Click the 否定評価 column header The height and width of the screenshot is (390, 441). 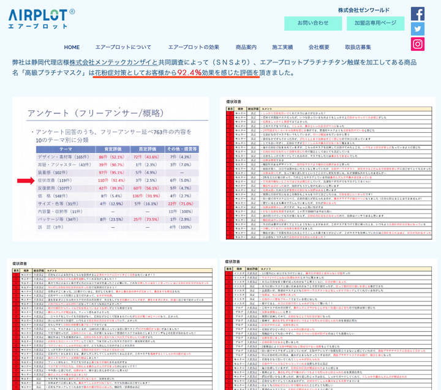pos(148,149)
